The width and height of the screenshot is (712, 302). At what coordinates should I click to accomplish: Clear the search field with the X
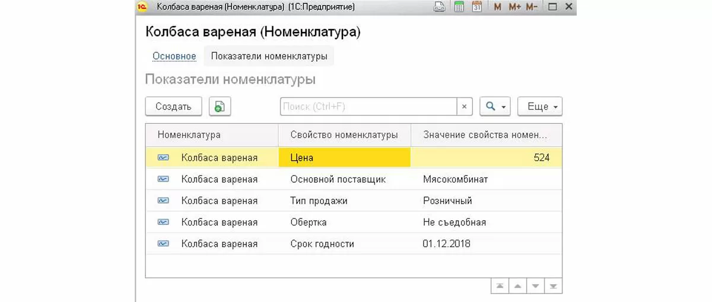click(464, 107)
